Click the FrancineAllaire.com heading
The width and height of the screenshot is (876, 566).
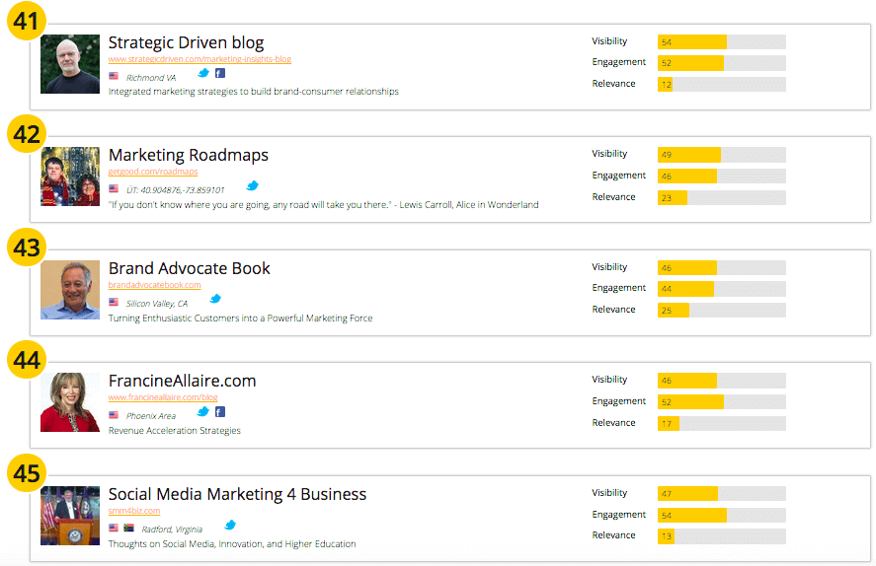[x=182, y=381]
